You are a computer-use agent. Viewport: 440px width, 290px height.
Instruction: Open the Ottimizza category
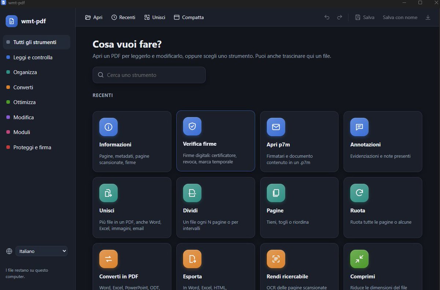[36, 102]
